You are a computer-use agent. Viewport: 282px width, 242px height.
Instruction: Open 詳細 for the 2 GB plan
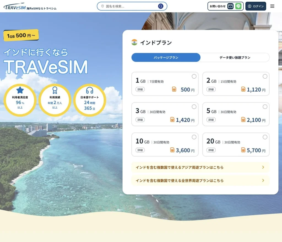point(211,89)
